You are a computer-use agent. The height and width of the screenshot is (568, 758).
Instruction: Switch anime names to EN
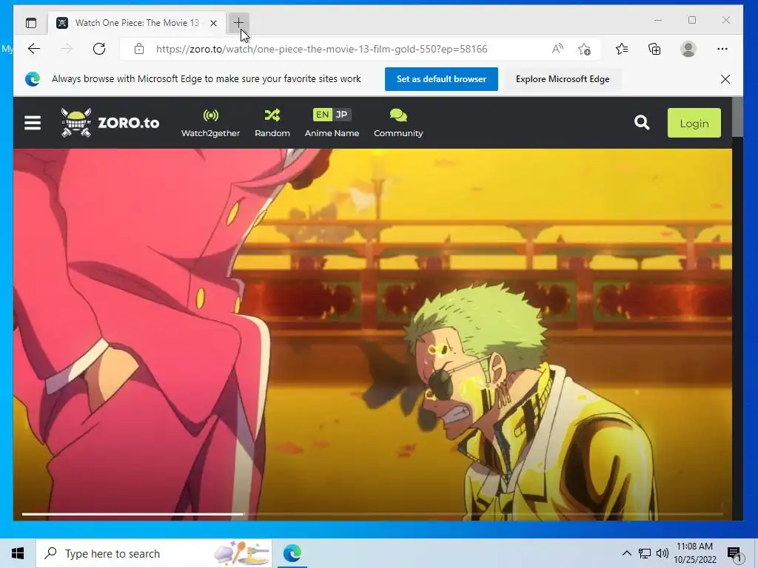(x=323, y=115)
